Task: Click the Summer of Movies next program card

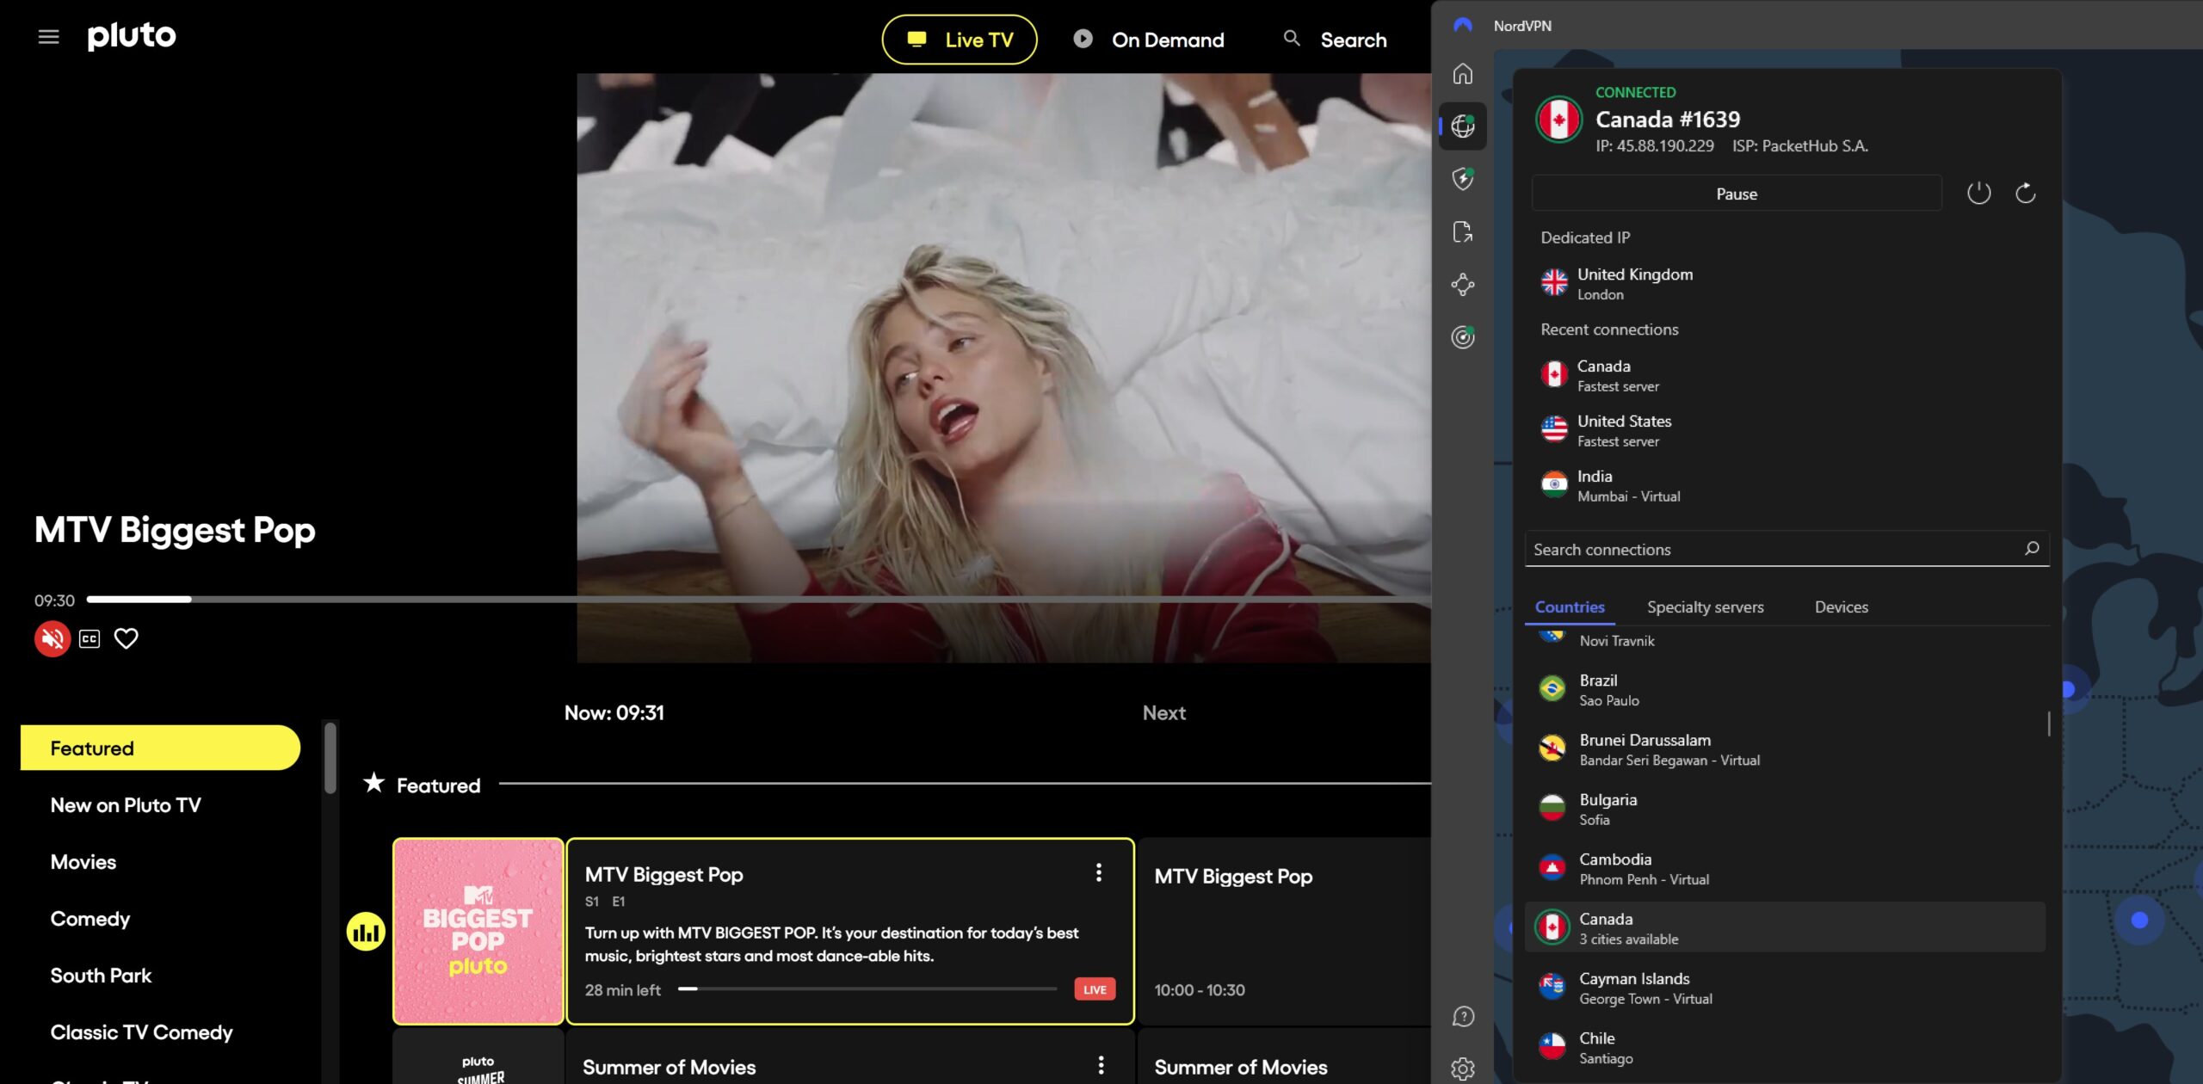Action: click(1285, 1057)
